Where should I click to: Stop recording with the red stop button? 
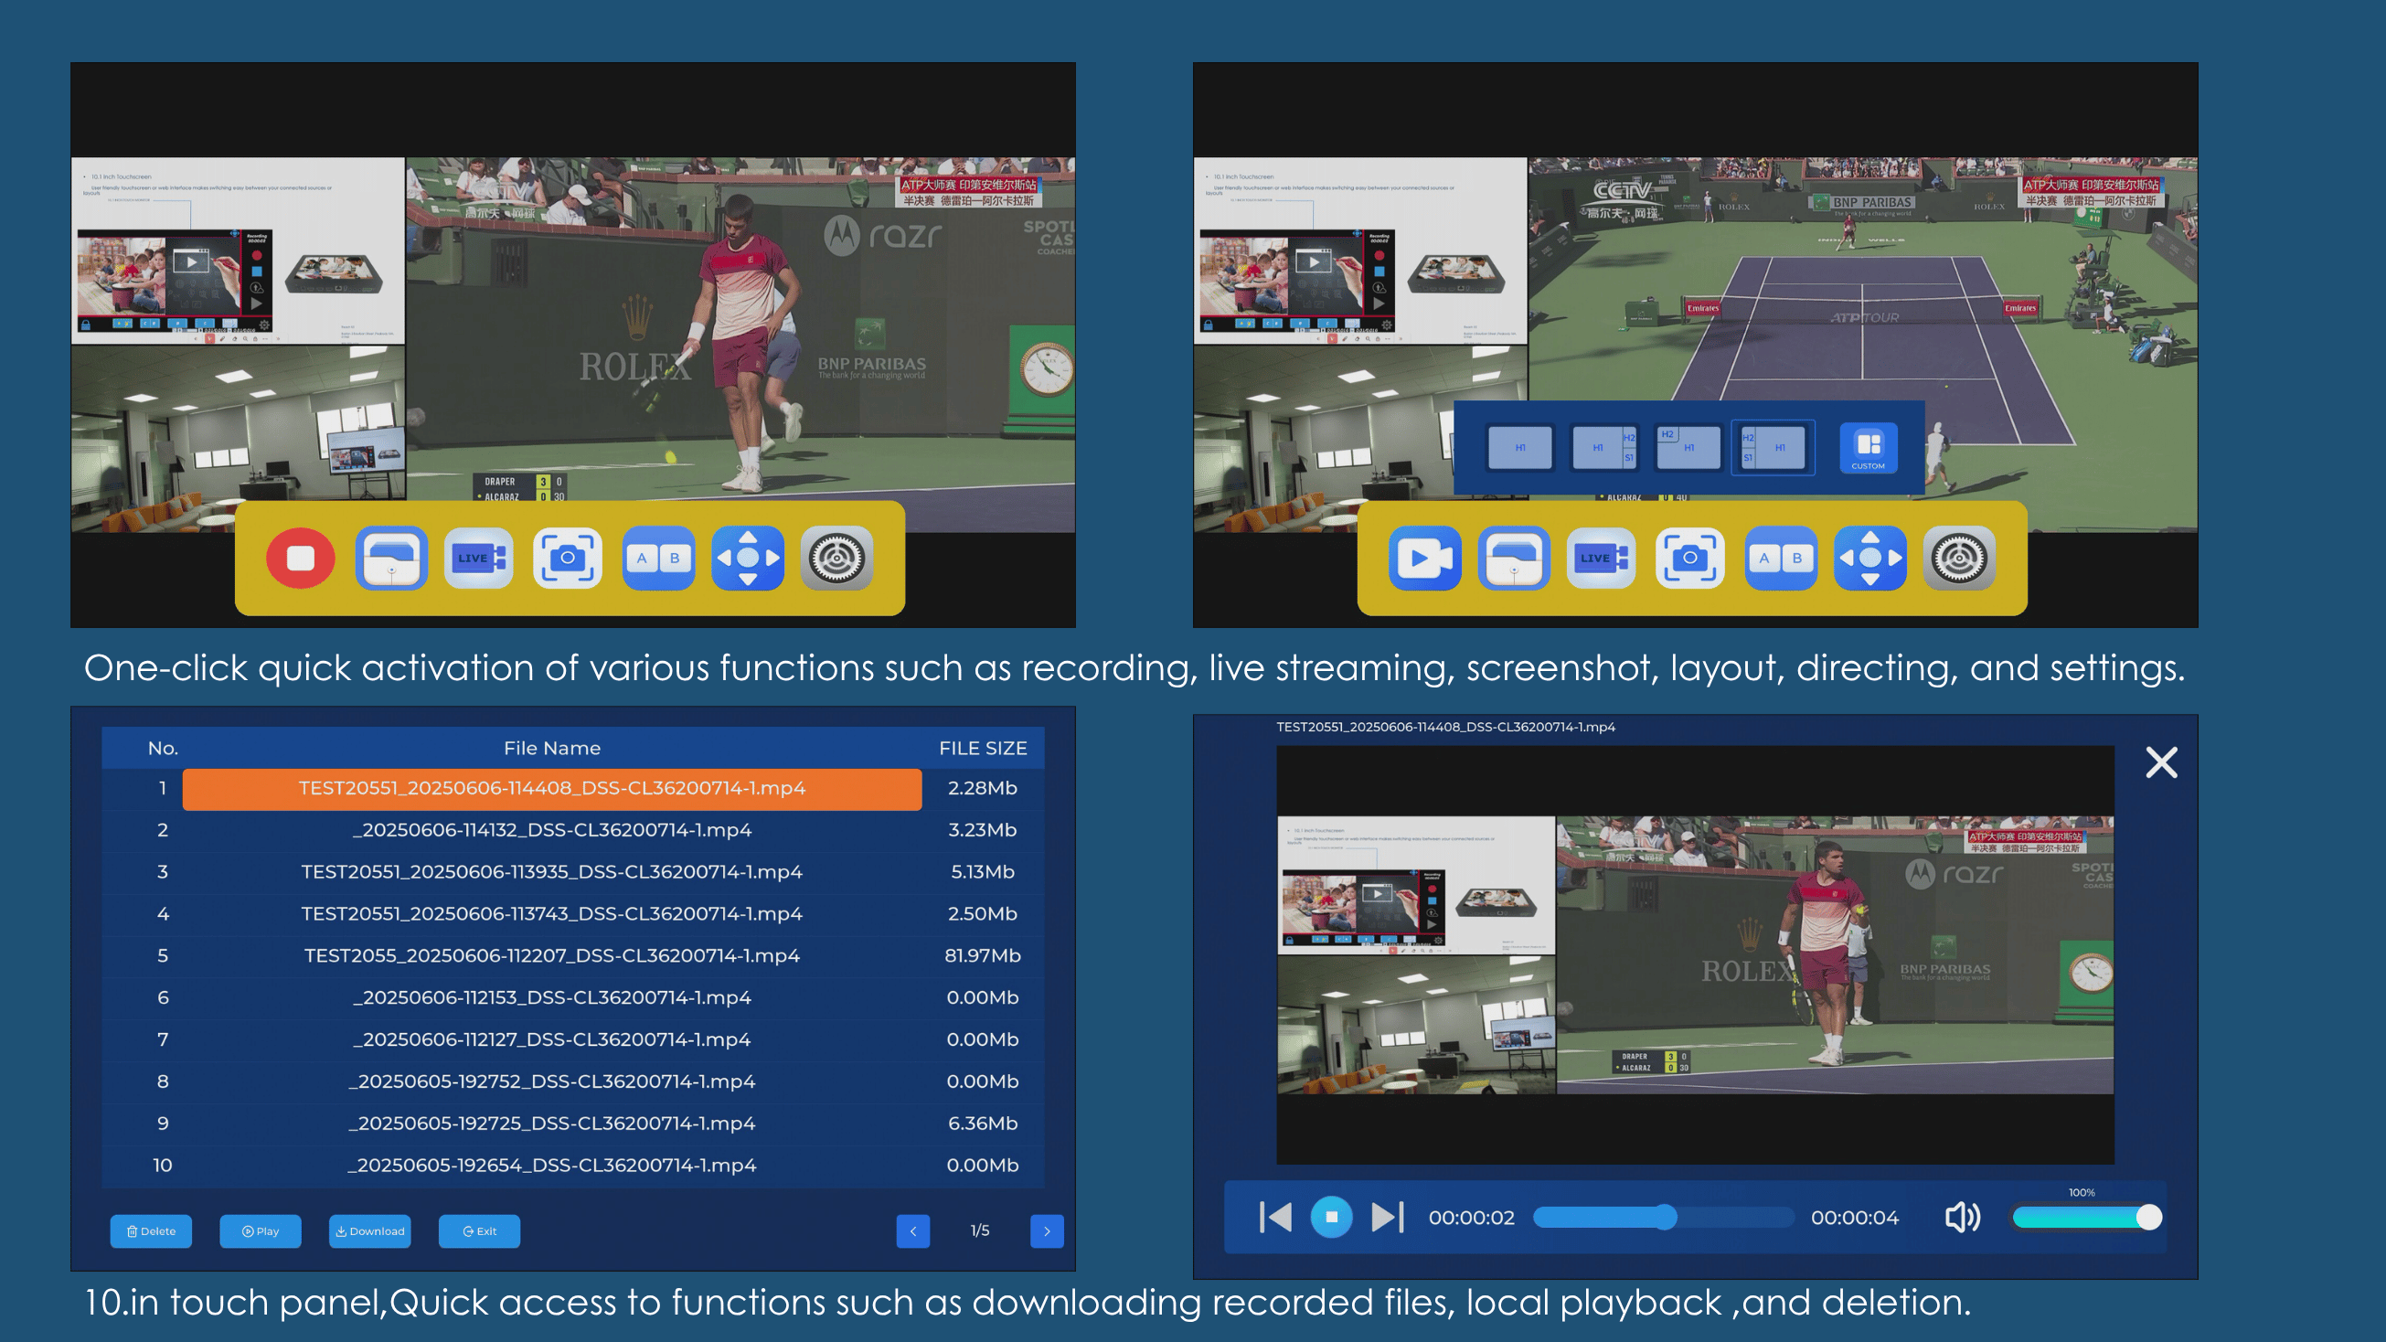(x=300, y=558)
